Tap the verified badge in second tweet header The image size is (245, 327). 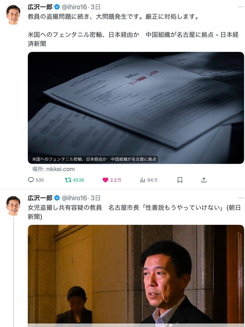(57, 198)
